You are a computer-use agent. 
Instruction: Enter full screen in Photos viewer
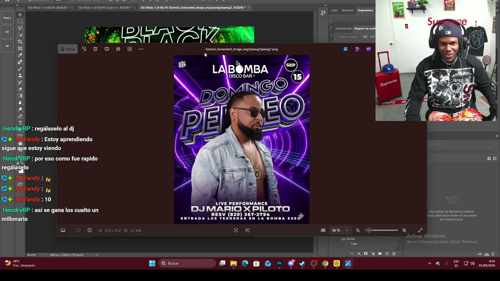click(x=420, y=230)
